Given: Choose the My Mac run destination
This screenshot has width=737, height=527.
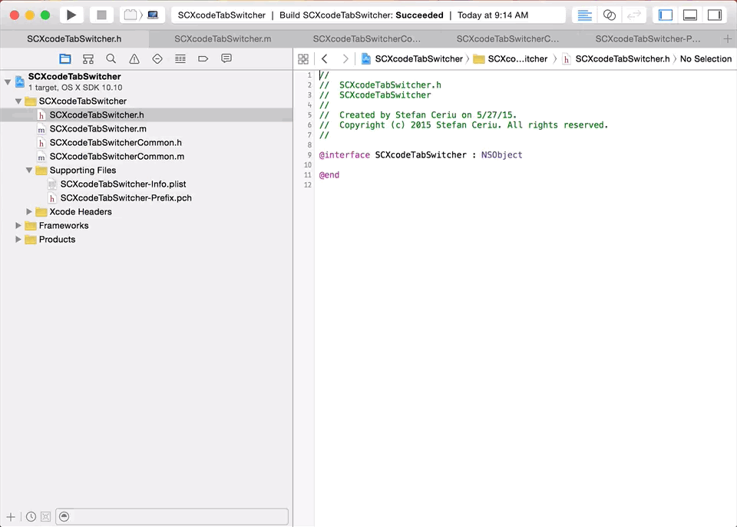Looking at the screenshot, I should pyautogui.click(x=154, y=15).
